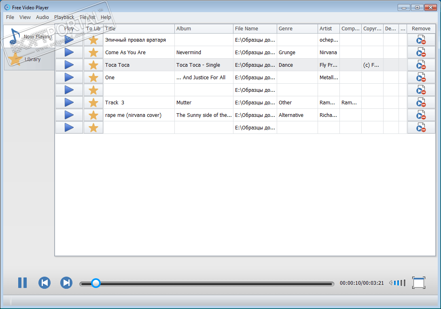441x309 pixels.
Task: Open the View menu
Action: coord(25,17)
